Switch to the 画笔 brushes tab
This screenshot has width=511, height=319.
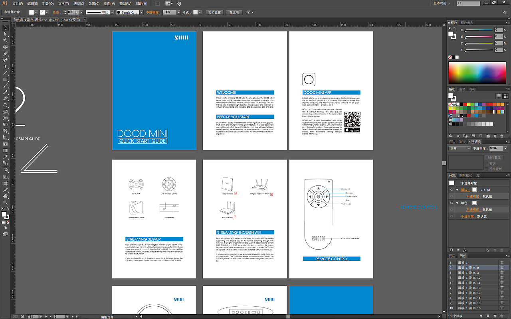point(462,89)
